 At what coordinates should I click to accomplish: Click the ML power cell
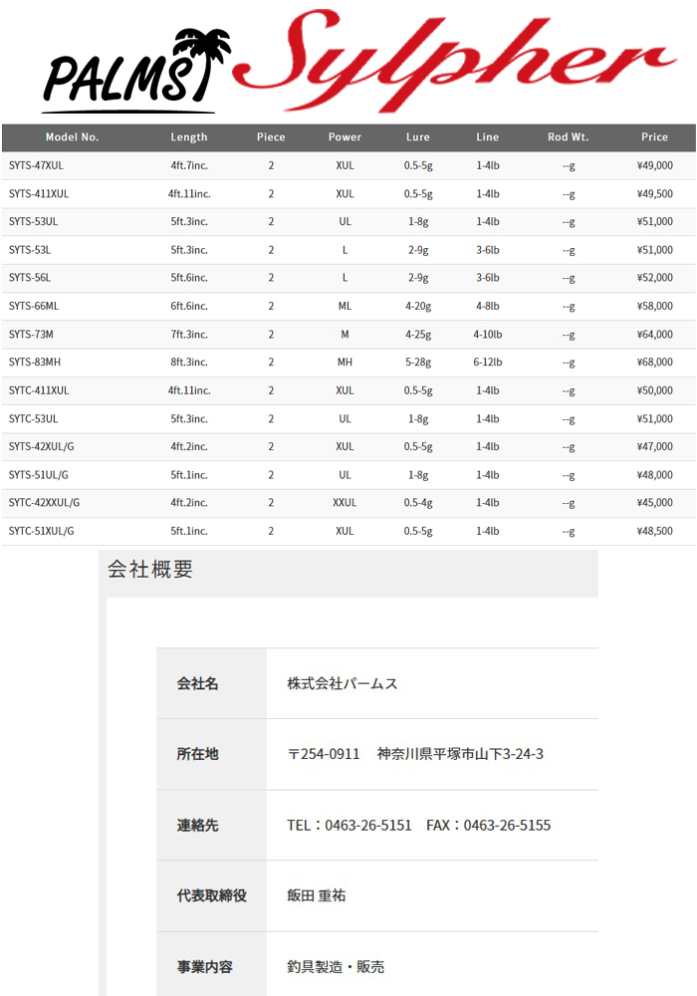click(345, 306)
